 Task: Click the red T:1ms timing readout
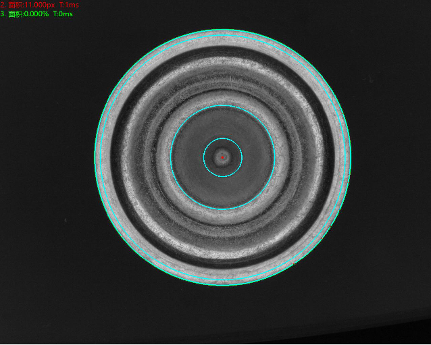(x=69, y=5)
